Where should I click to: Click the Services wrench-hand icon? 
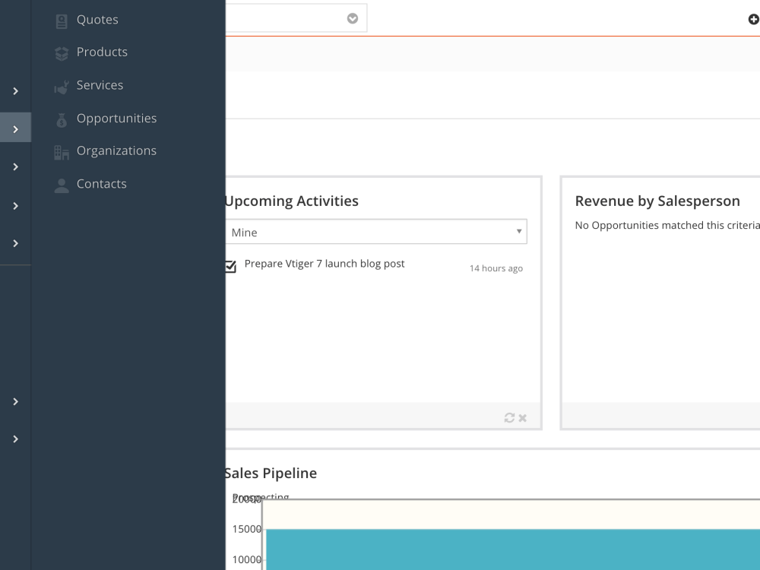tap(61, 86)
